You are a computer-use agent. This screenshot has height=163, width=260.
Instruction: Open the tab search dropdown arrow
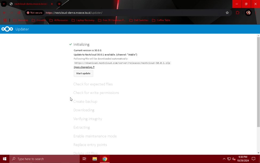(x=4, y=4)
